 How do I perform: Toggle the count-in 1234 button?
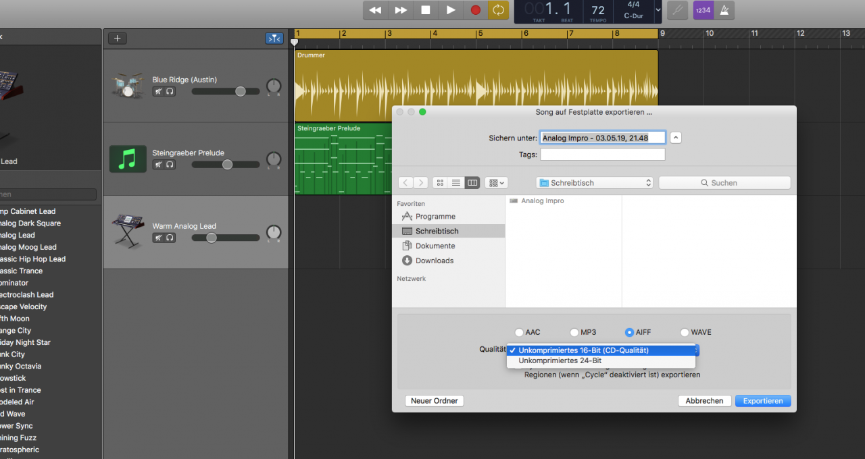tap(703, 10)
